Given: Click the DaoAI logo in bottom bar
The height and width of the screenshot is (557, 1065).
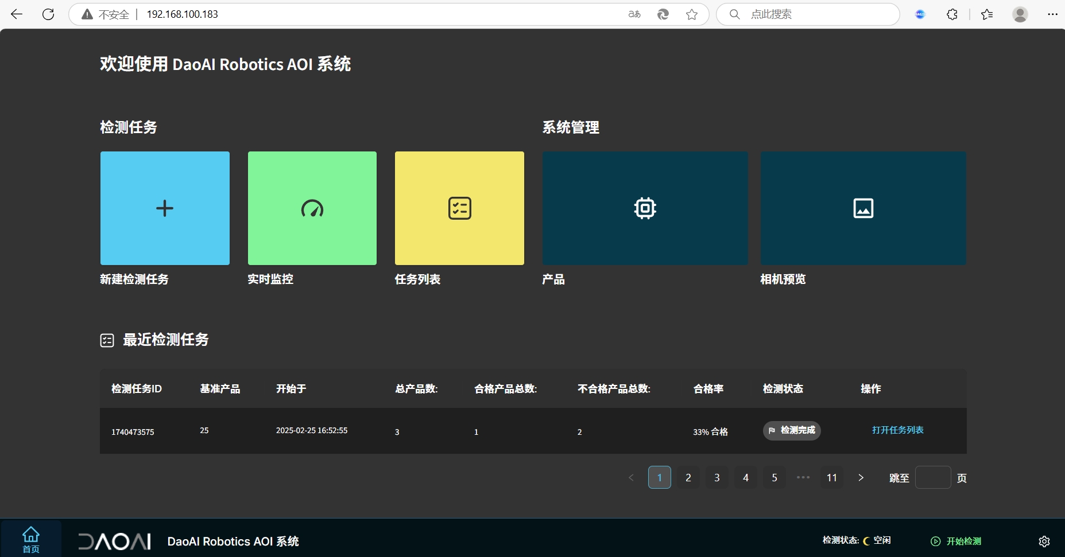Looking at the screenshot, I should (114, 542).
